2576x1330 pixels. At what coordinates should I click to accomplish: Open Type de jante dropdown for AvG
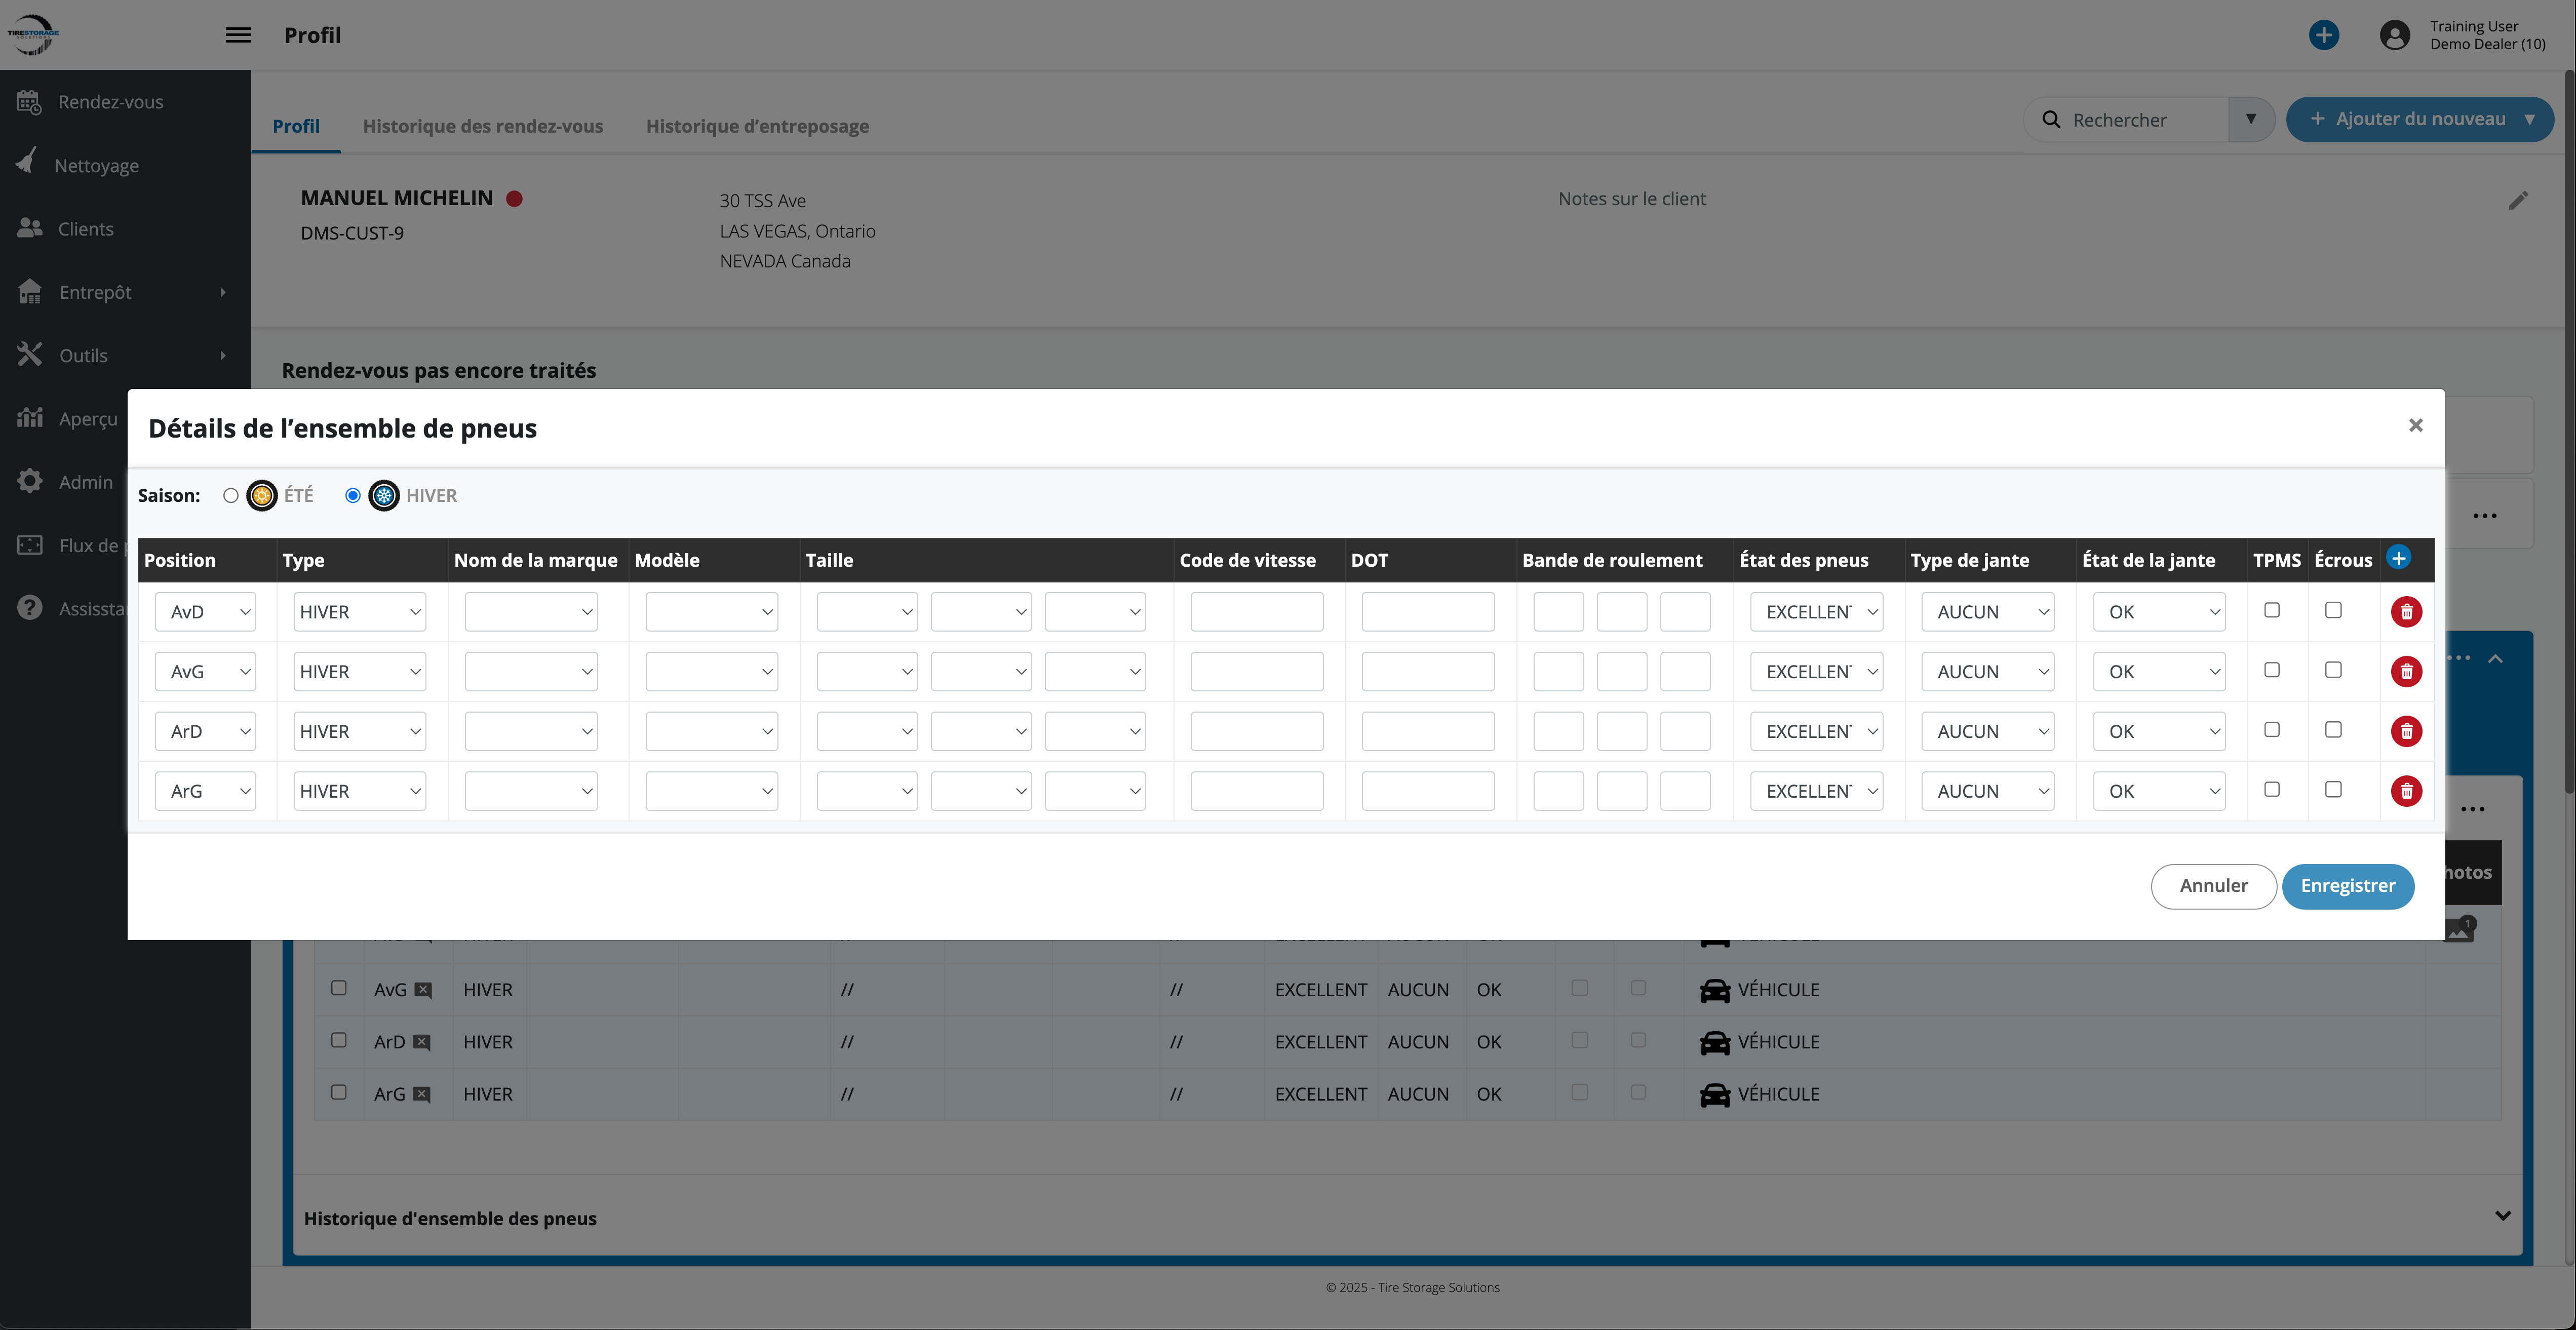1987,672
